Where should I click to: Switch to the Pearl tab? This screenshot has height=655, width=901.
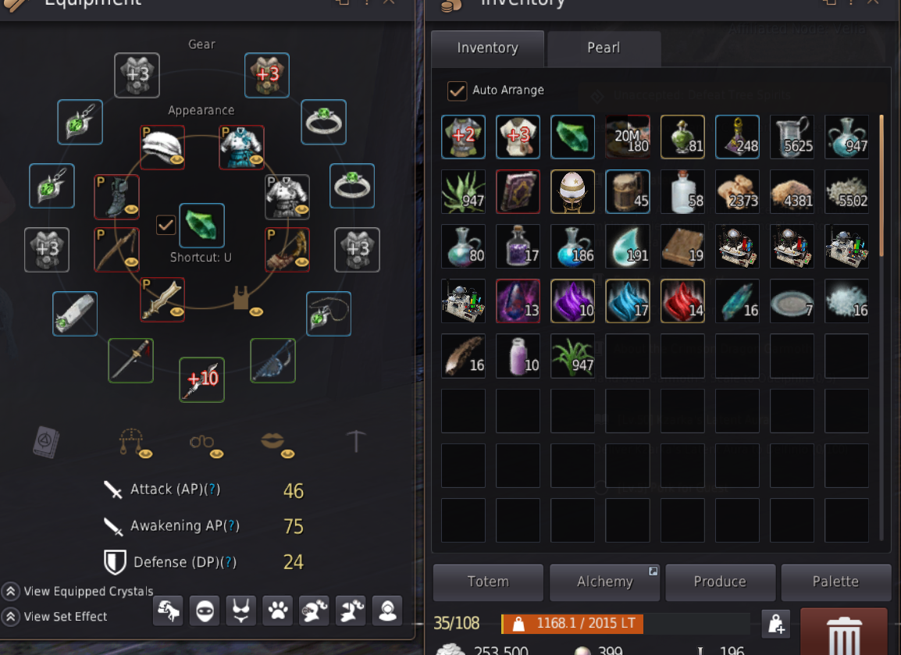pos(604,48)
